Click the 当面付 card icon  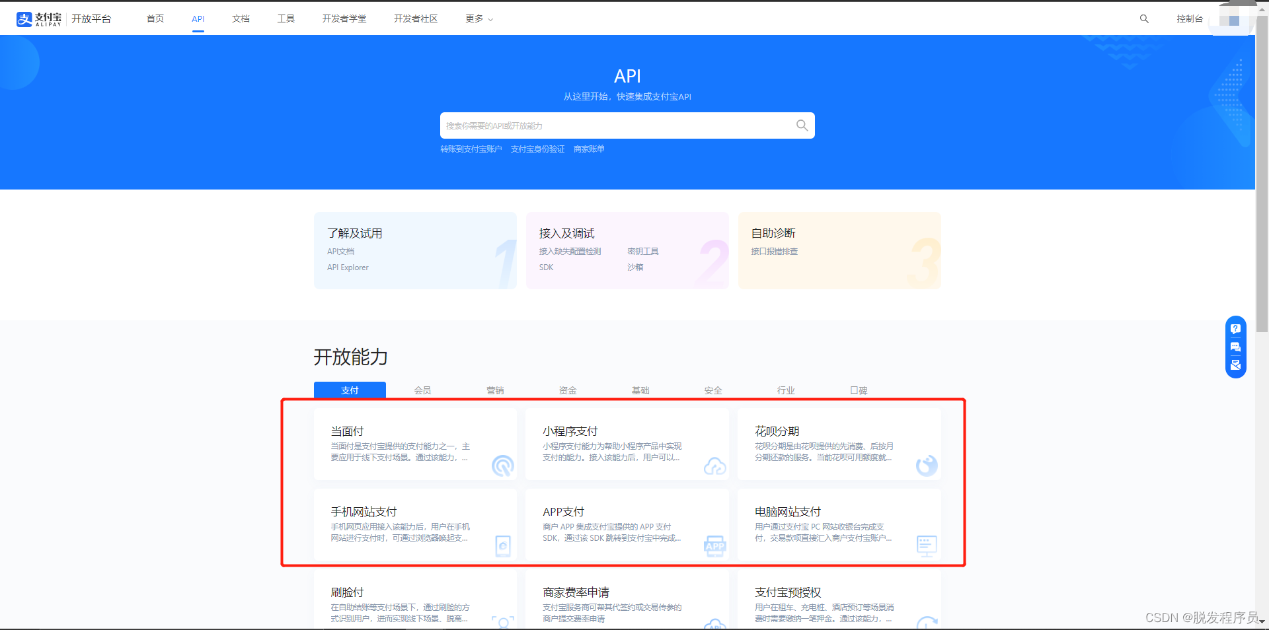(x=502, y=466)
